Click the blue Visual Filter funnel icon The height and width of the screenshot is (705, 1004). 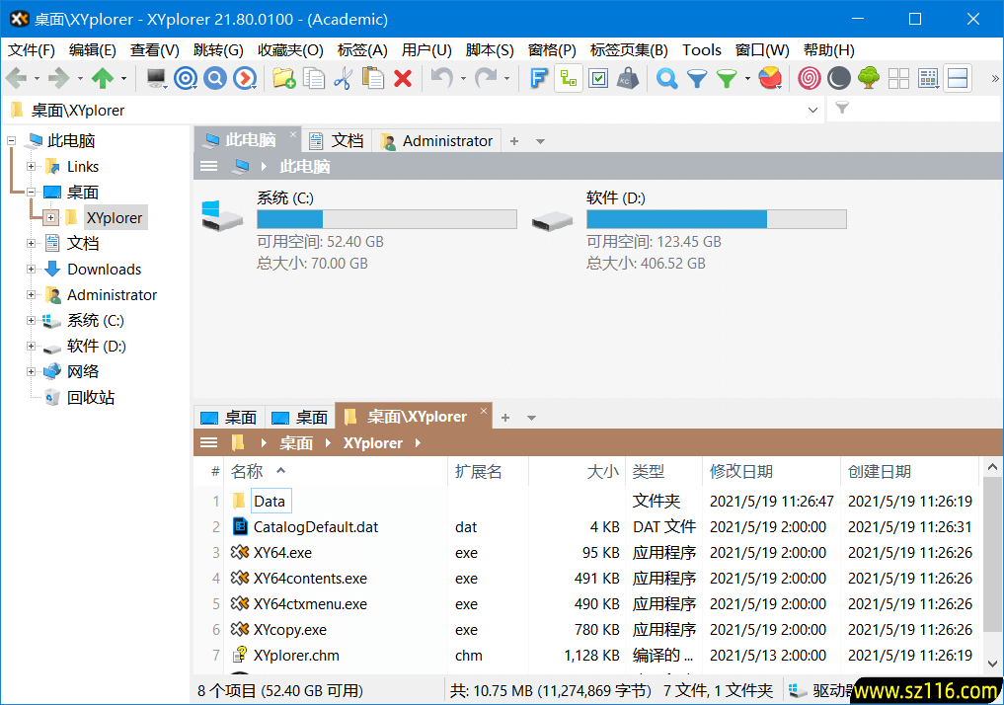click(x=697, y=79)
